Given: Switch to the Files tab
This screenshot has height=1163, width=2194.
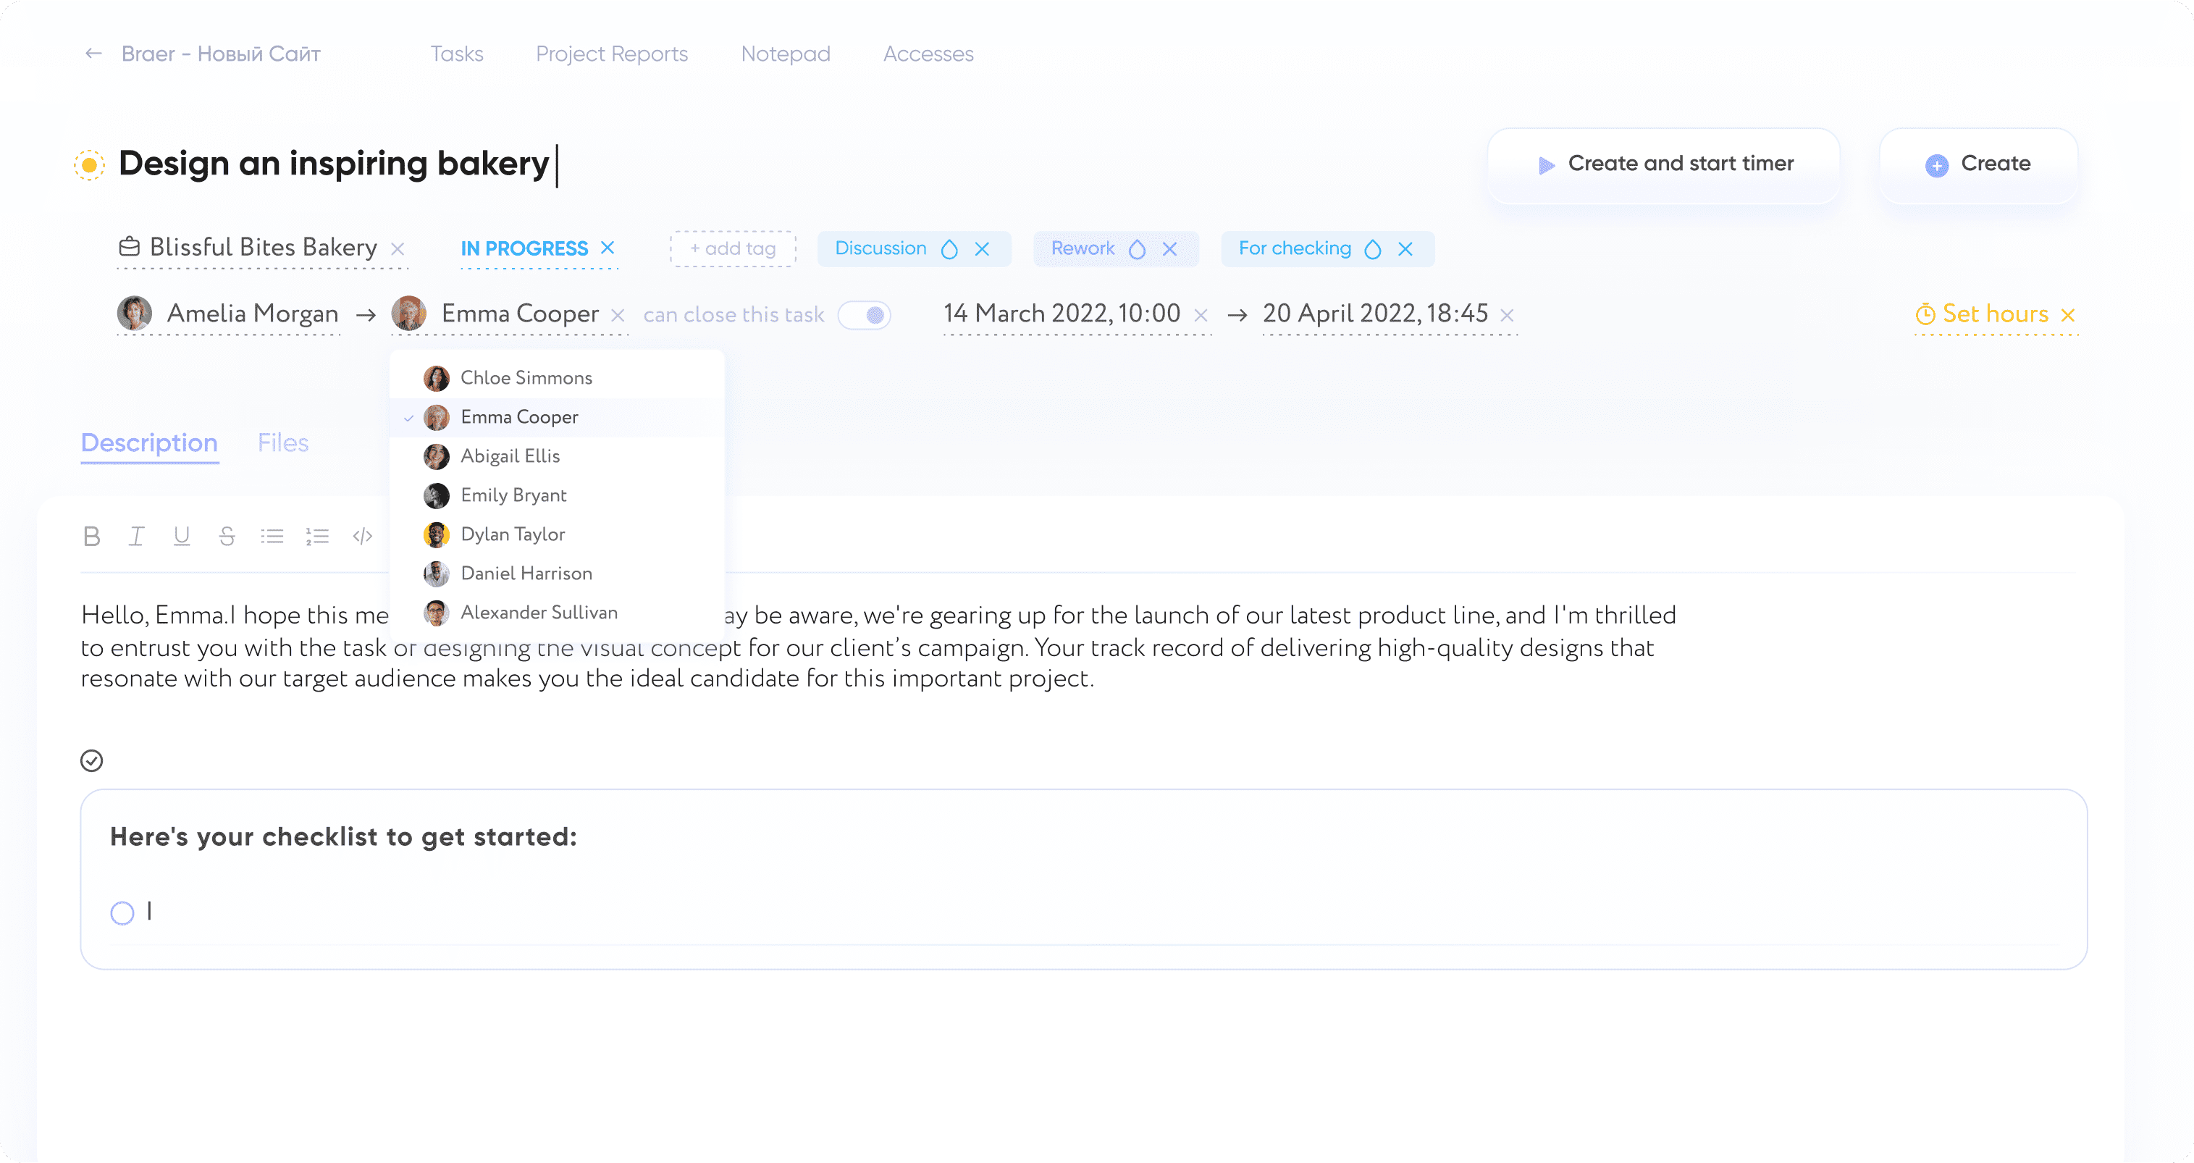Looking at the screenshot, I should (x=283, y=442).
